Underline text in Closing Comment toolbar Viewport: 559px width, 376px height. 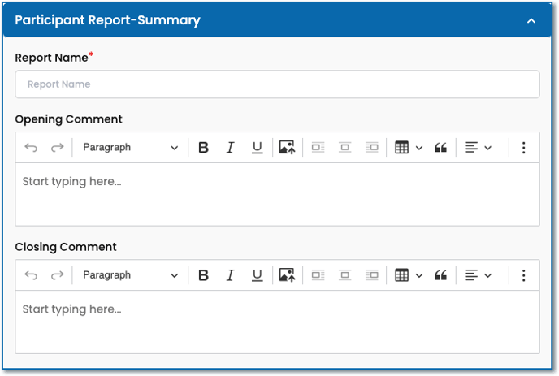click(x=257, y=275)
